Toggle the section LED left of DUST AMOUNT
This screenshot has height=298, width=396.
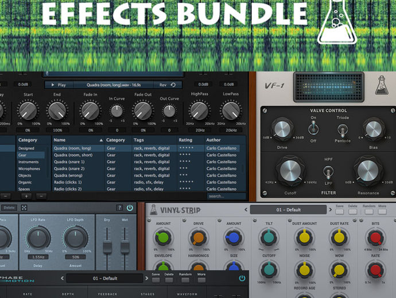pyautogui.click(x=290, y=220)
